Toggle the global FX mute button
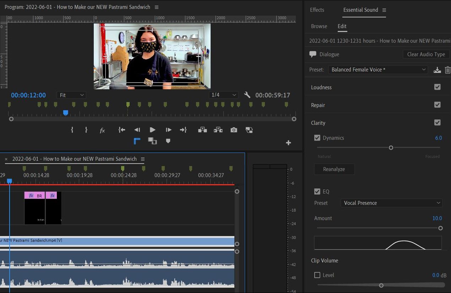This screenshot has height=293, width=451. (x=102, y=130)
